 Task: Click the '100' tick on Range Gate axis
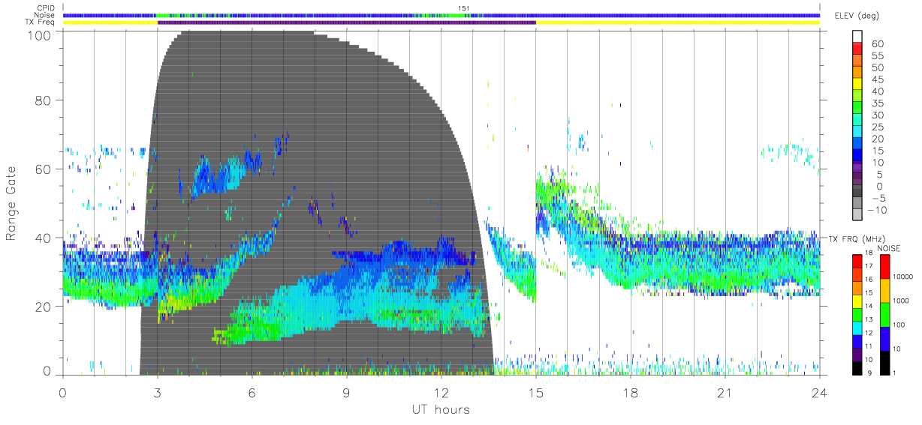(40, 34)
